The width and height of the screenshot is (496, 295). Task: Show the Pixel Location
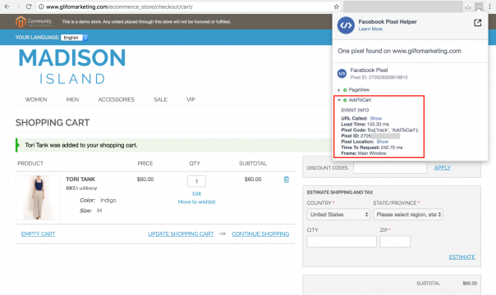pos(382,142)
